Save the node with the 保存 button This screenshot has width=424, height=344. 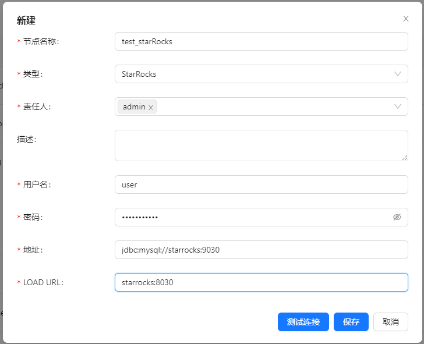click(x=351, y=322)
